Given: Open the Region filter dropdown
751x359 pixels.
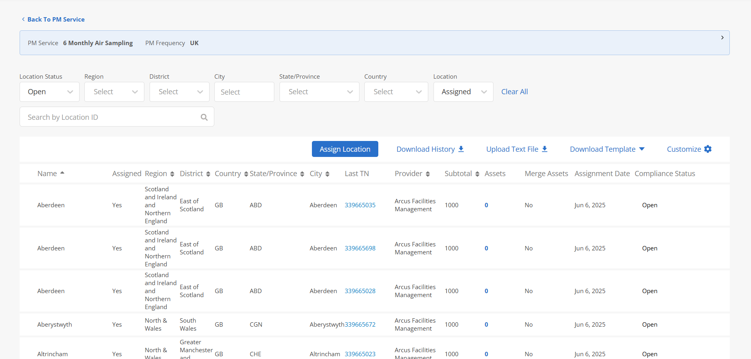Looking at the screenshot, I should [x=114, y=92].
